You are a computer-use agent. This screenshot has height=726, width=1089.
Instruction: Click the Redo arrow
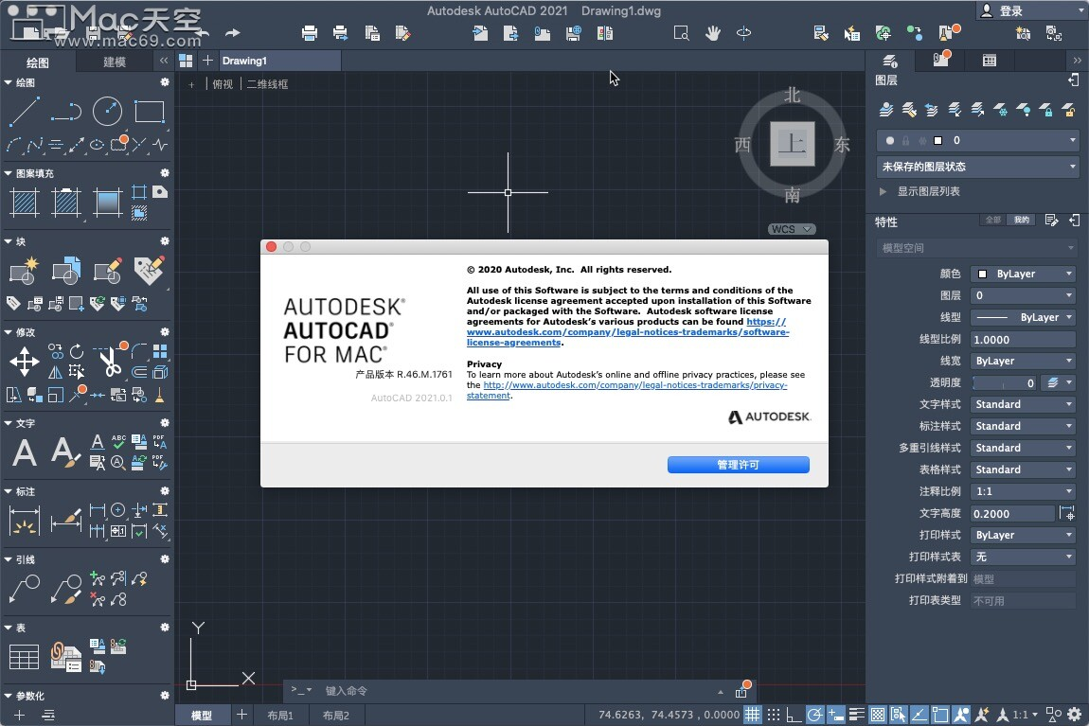(233, 32)
